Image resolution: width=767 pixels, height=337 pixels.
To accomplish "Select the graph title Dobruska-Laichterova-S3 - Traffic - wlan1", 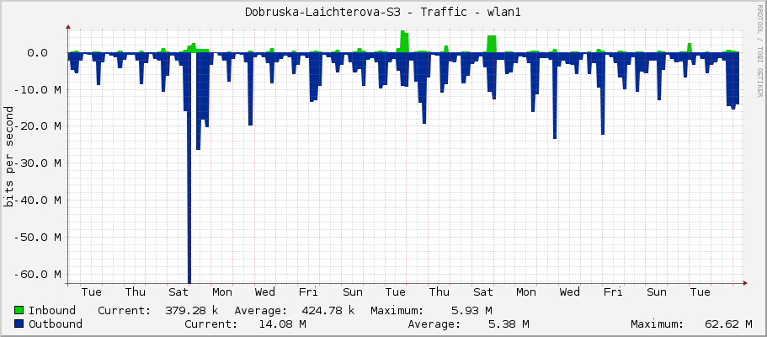I will 383,13.
